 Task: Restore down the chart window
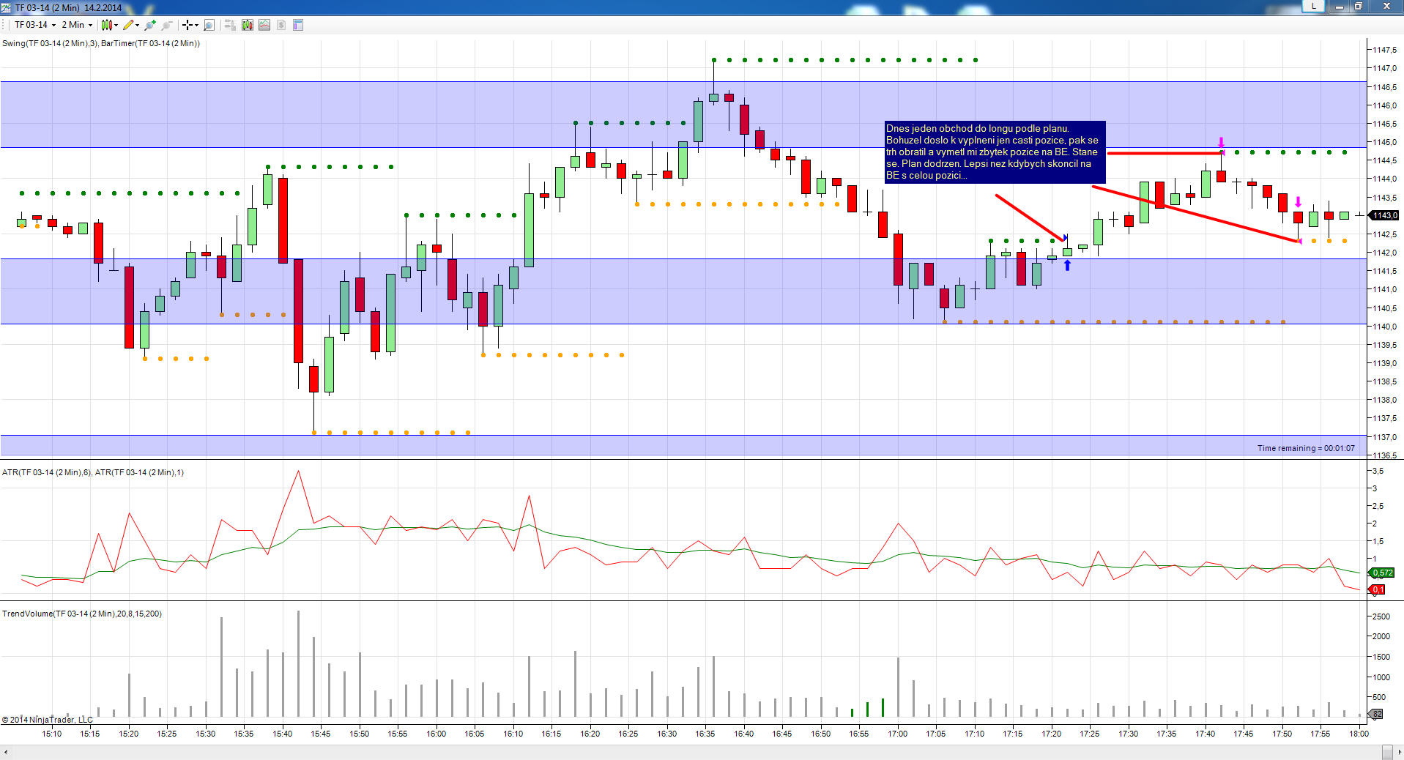[x=1358, y=7]
